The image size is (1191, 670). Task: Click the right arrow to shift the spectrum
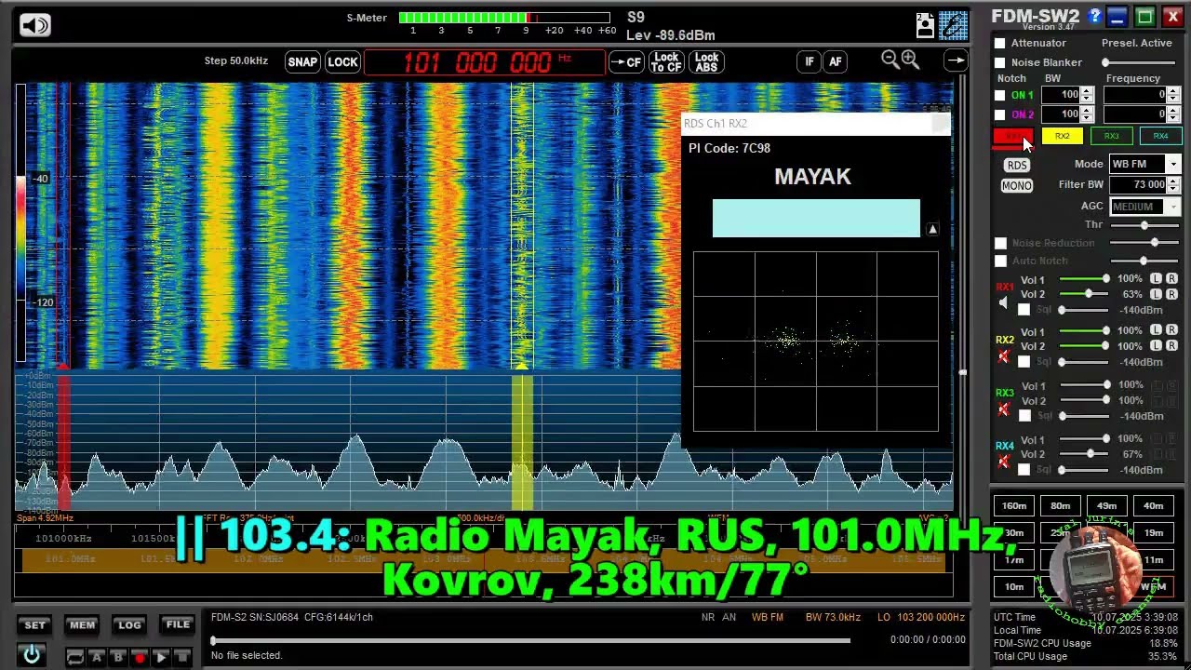(956, 61)
